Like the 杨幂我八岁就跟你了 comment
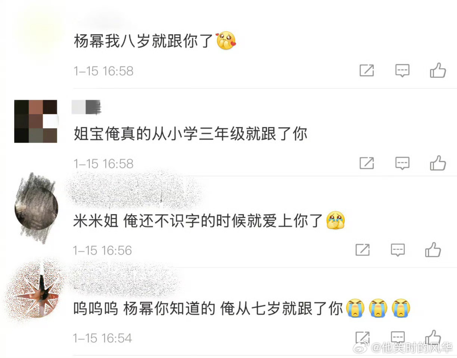This screenshot has width=457, height=358. pos(438,70)
